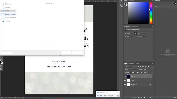This screenshot has width=177, height=99.
Task: Pick a color in the color field
Action: (138, 13)
